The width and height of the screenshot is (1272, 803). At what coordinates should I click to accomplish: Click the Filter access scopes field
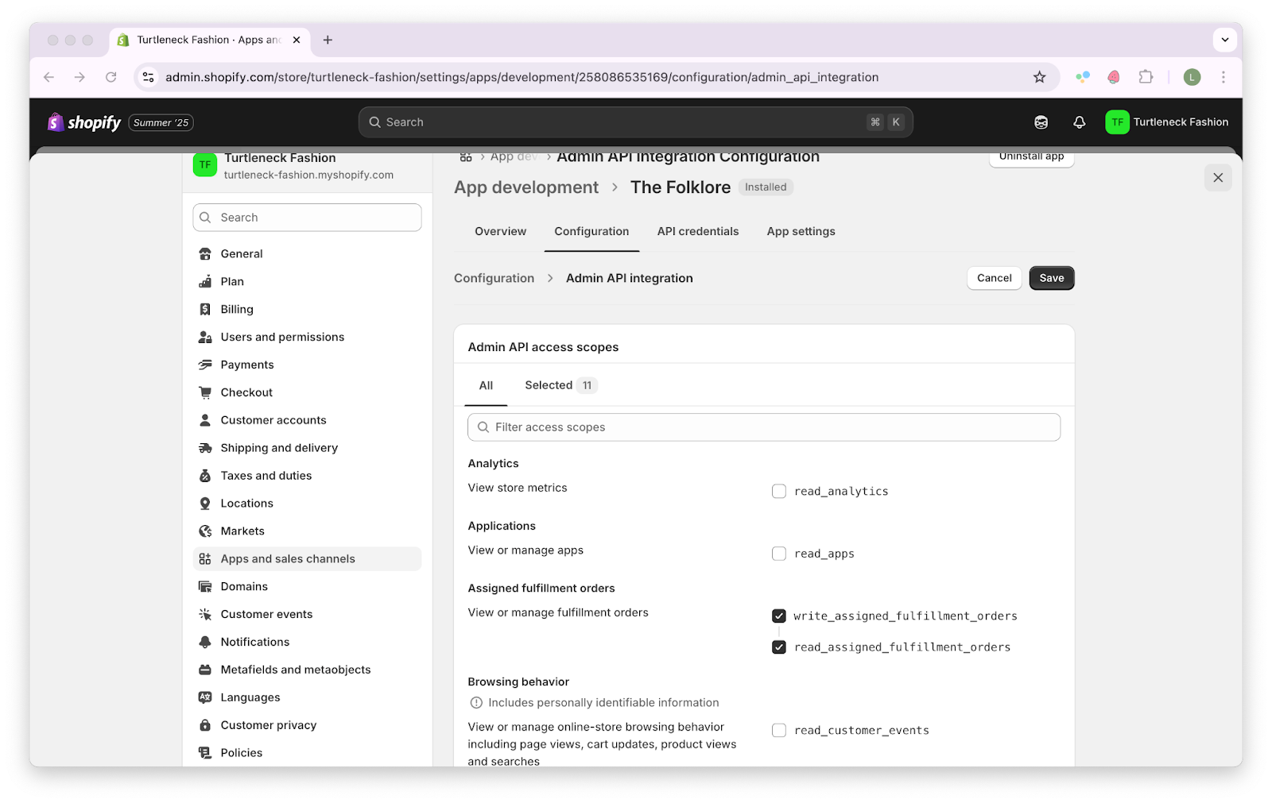point(763,427)
